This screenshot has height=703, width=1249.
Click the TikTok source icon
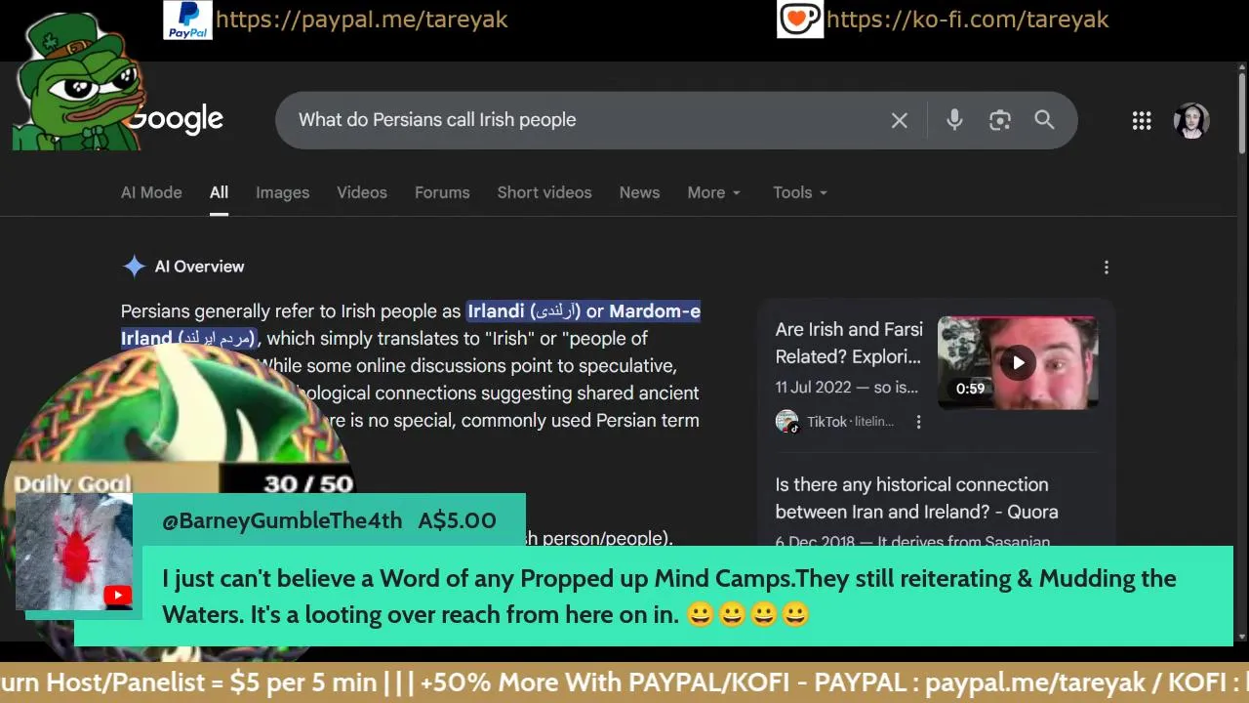786,422
